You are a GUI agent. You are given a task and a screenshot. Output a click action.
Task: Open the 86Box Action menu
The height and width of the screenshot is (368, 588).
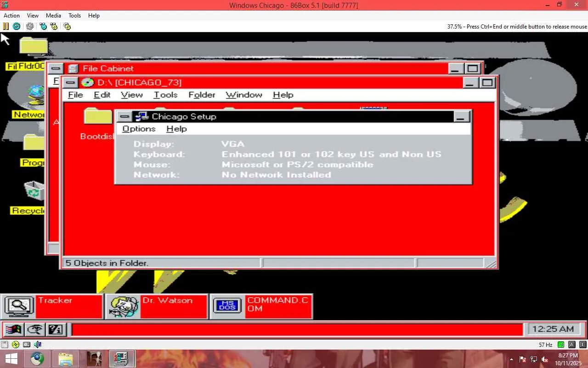click(12, 15)
